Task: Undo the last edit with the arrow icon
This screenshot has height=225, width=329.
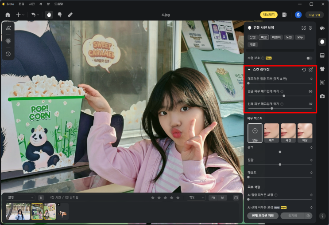Action: point(33,15)
